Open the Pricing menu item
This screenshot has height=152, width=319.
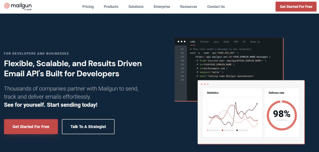pos(88,7)
